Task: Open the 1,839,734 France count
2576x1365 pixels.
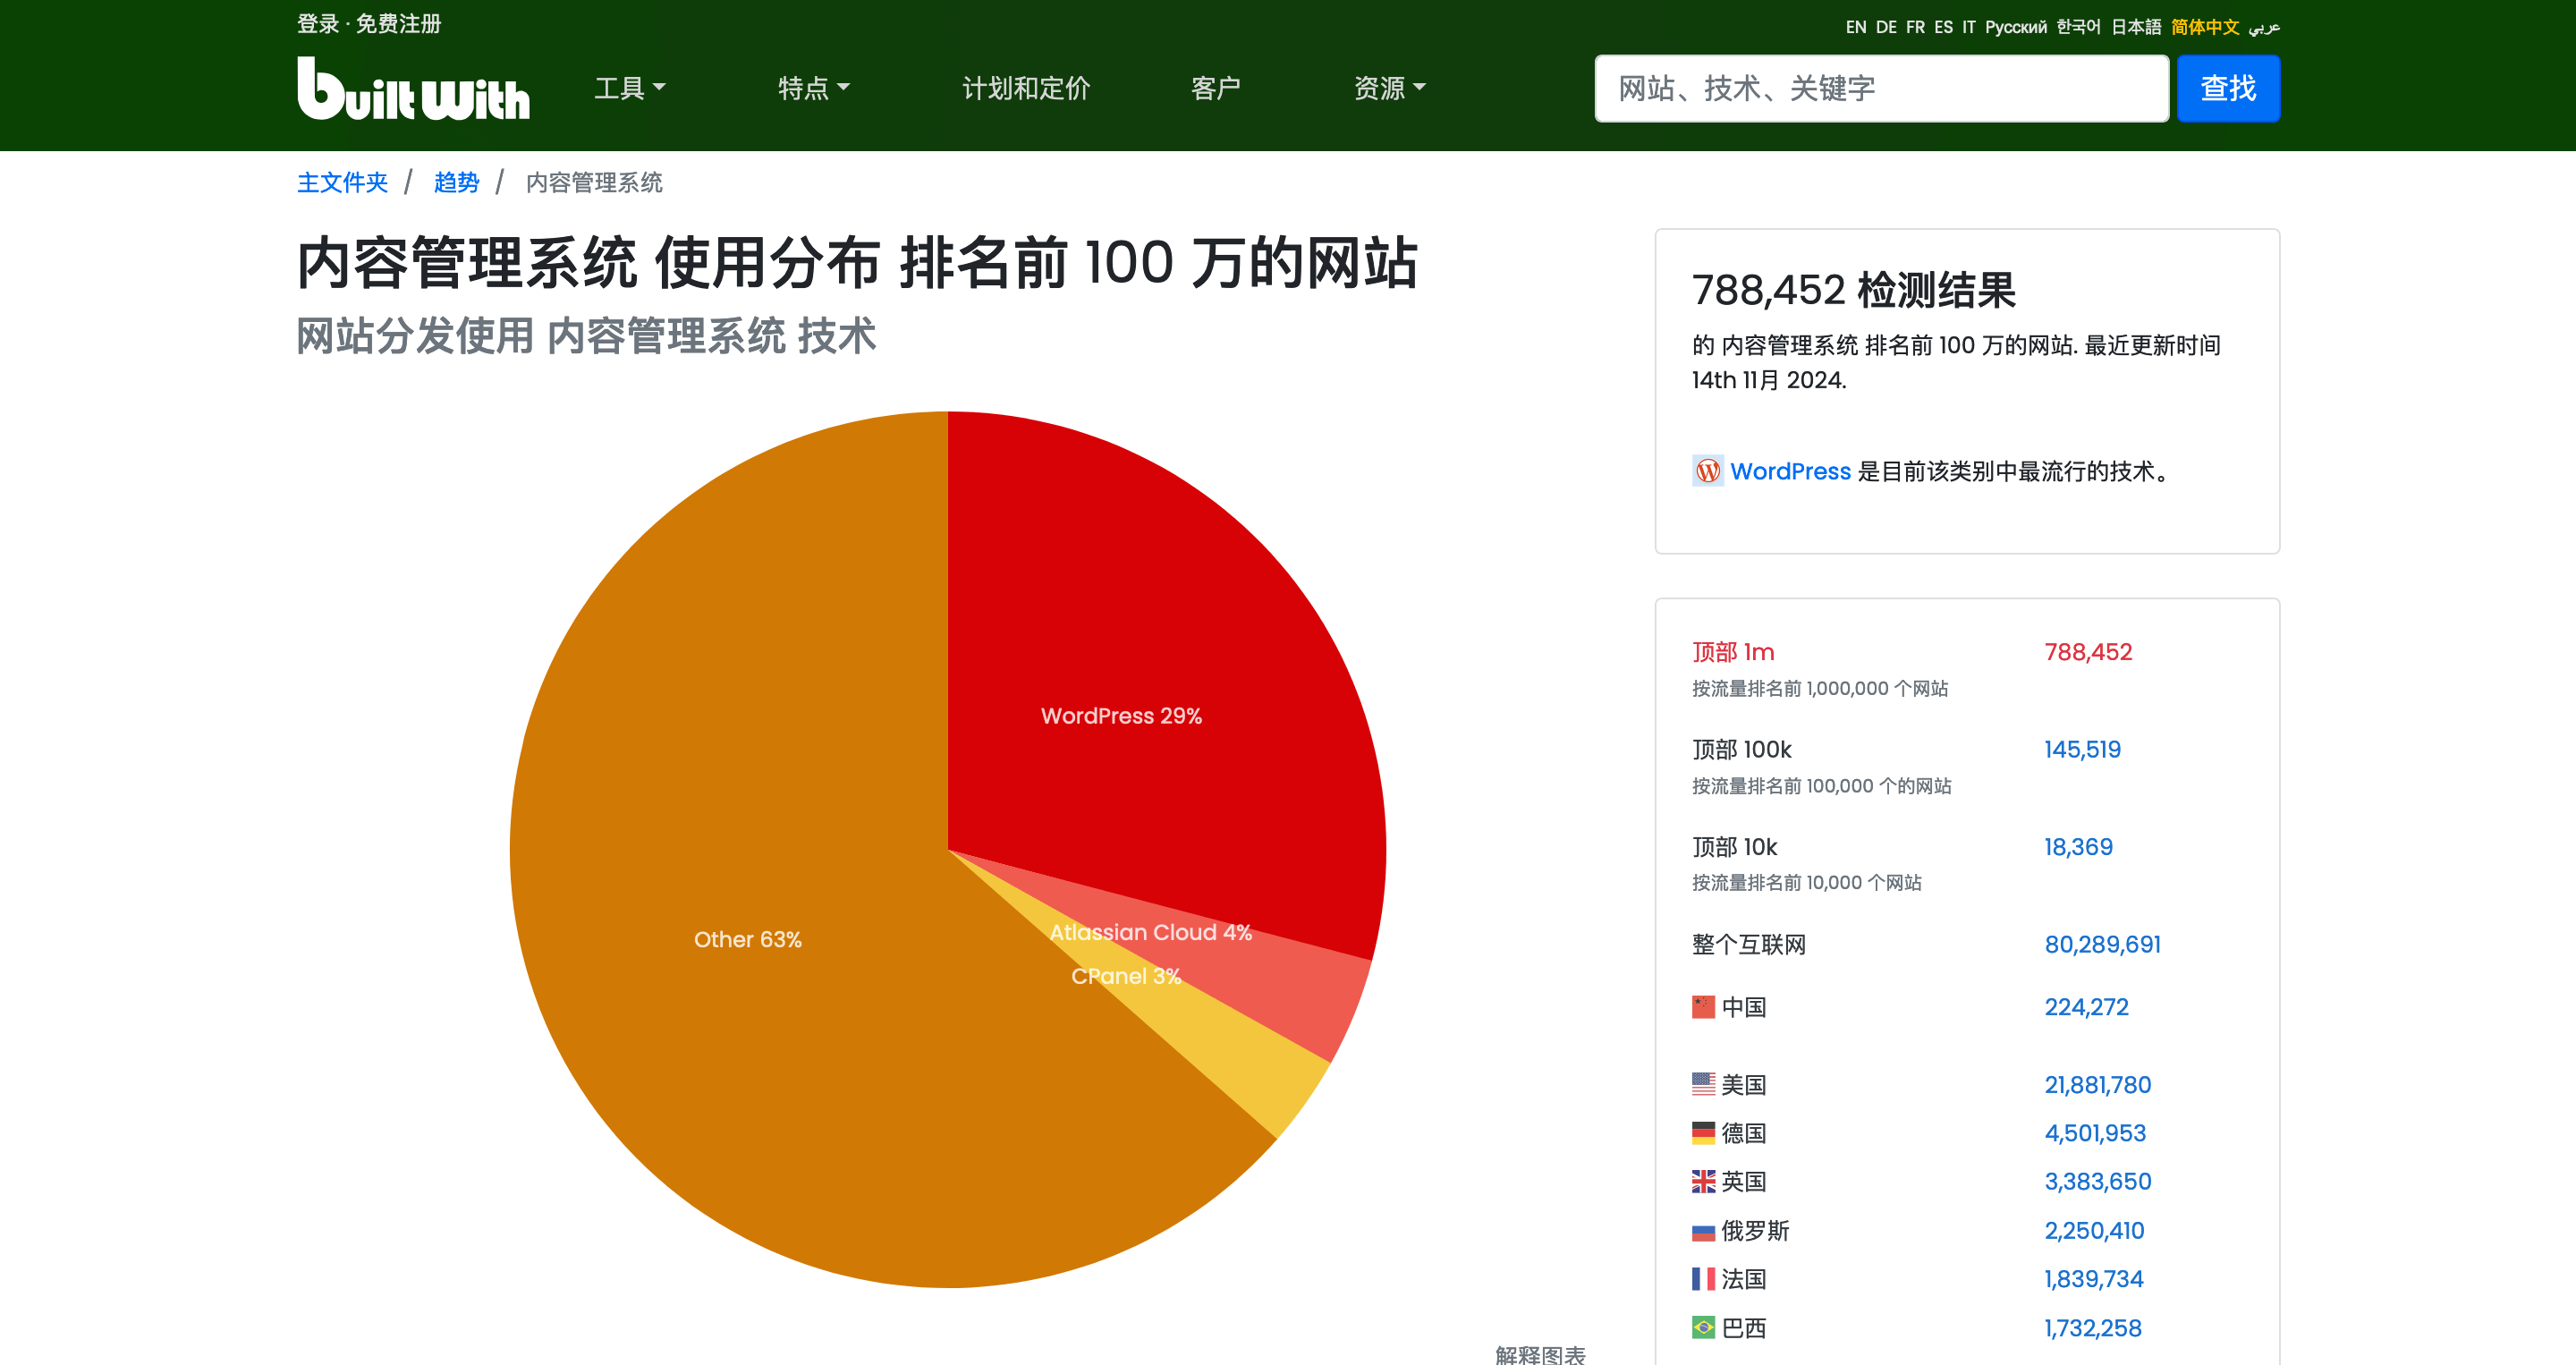Action: pos(2093,1279)
